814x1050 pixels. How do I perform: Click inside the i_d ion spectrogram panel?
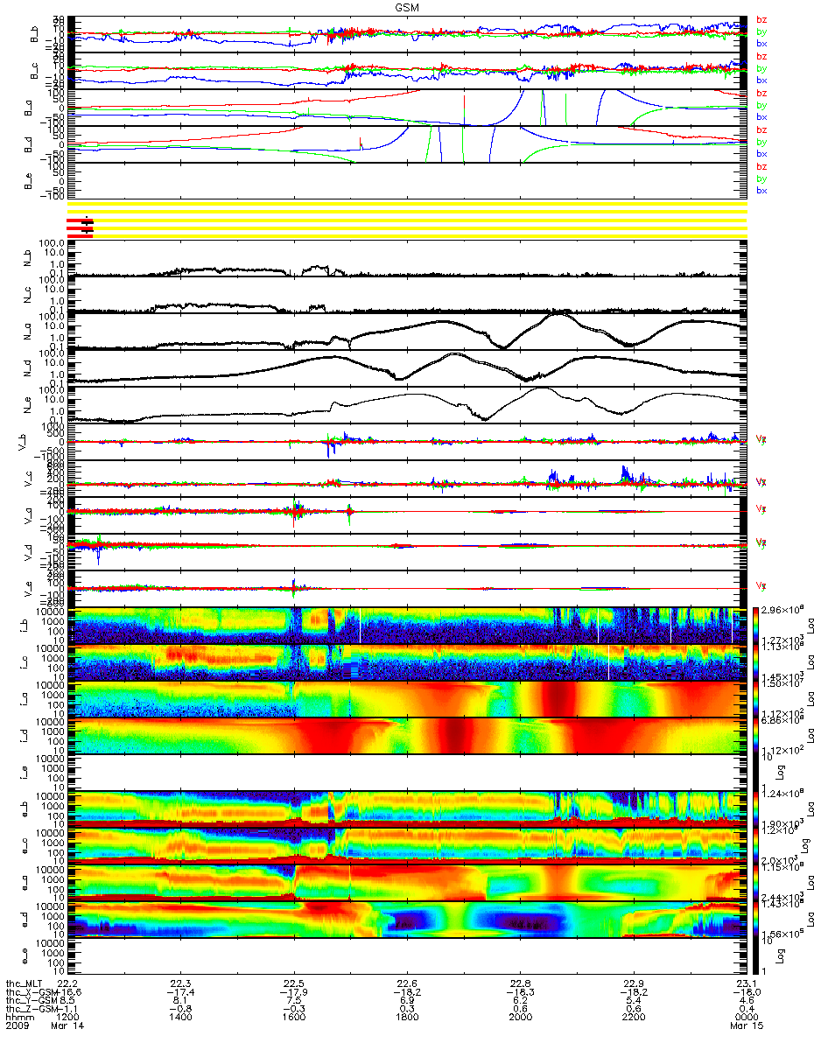click(x=406, y=736)
